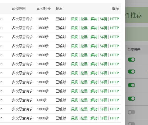Image resolution: width=148 pixels, height=125 pixels.
Task: Open HTTP in the row just below 600秒
Action: [x=114, y=109]
